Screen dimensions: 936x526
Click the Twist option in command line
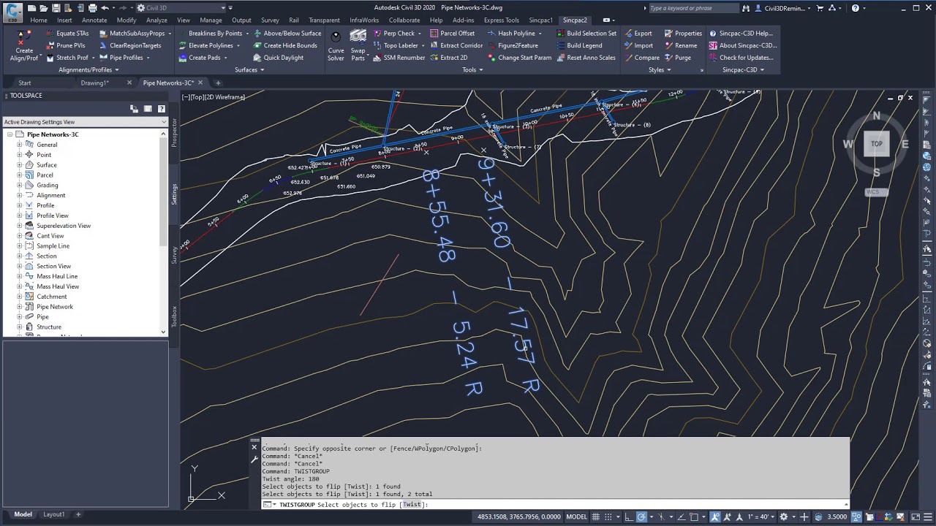(x=412, y=505)
